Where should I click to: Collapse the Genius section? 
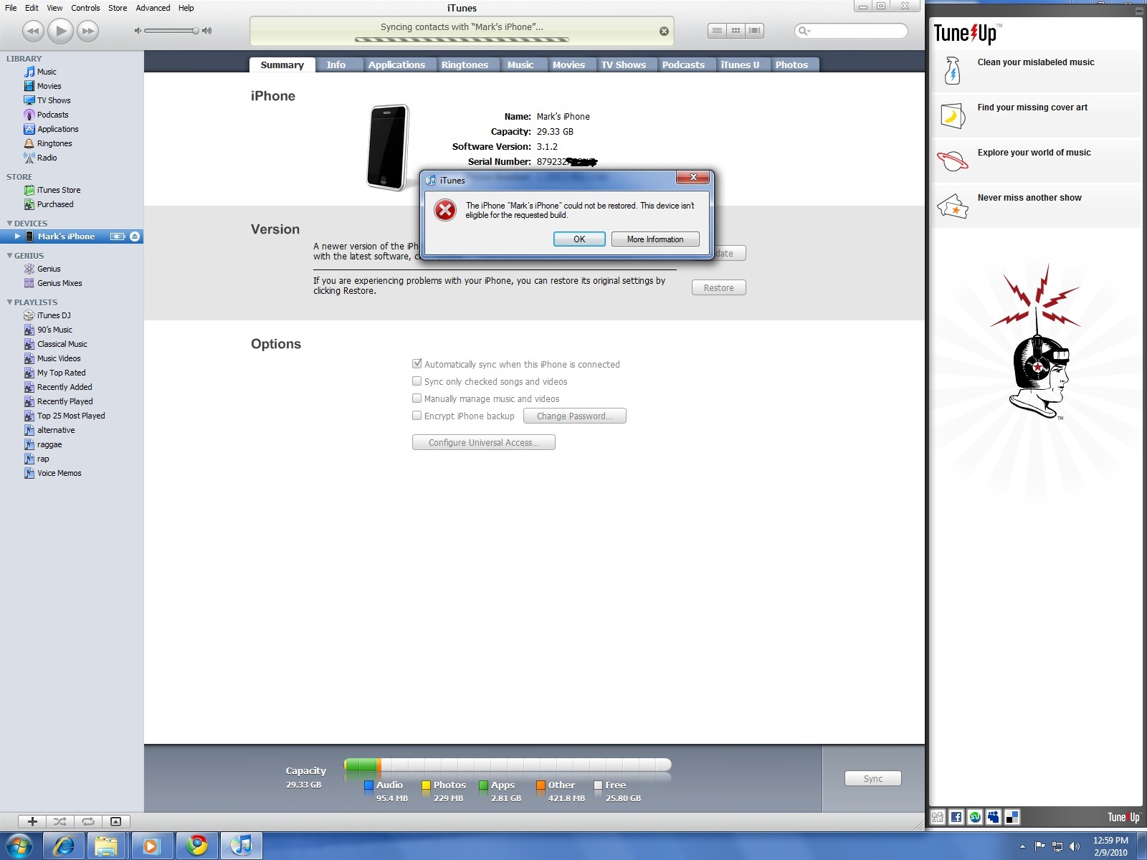pos(9,256)
